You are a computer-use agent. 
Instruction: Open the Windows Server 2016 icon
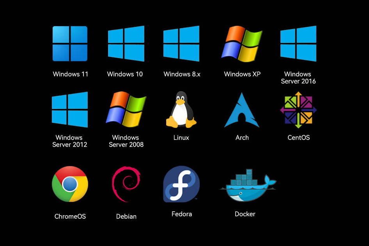click(298, 44)
